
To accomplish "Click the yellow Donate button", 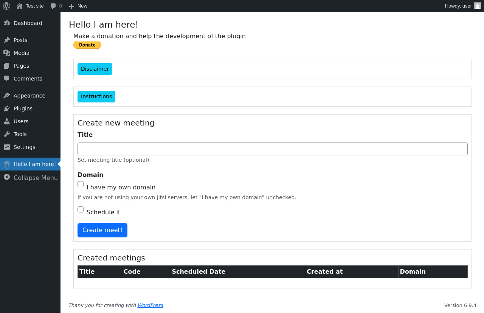I will pos(87,45).
